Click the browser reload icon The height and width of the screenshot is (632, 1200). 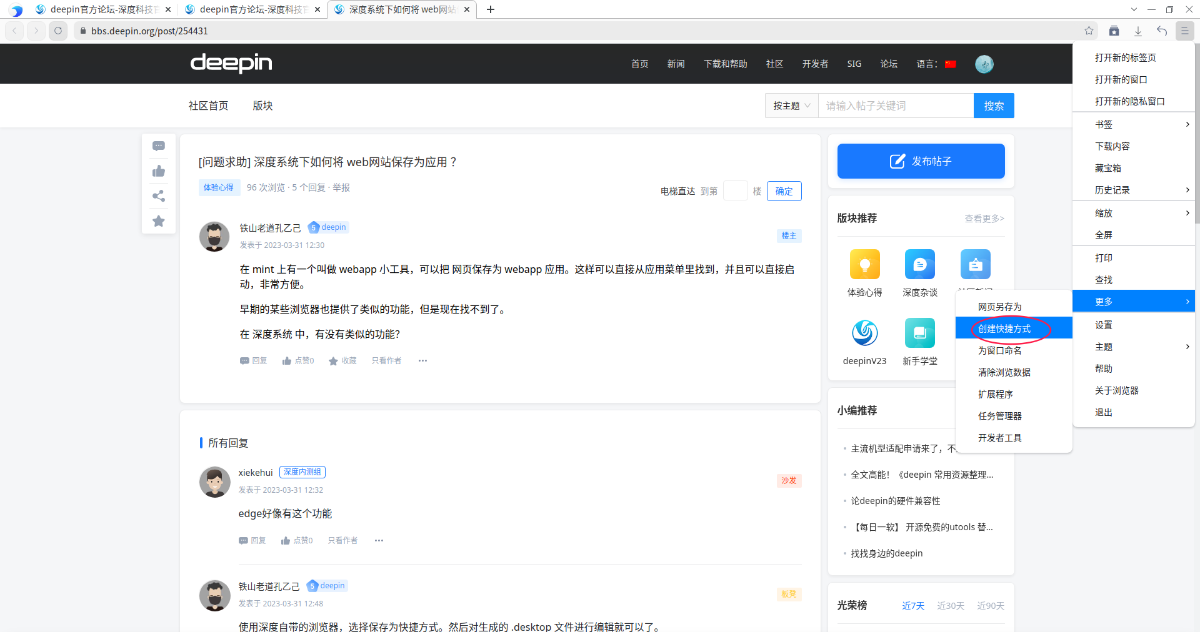click(x=58, y=31)
